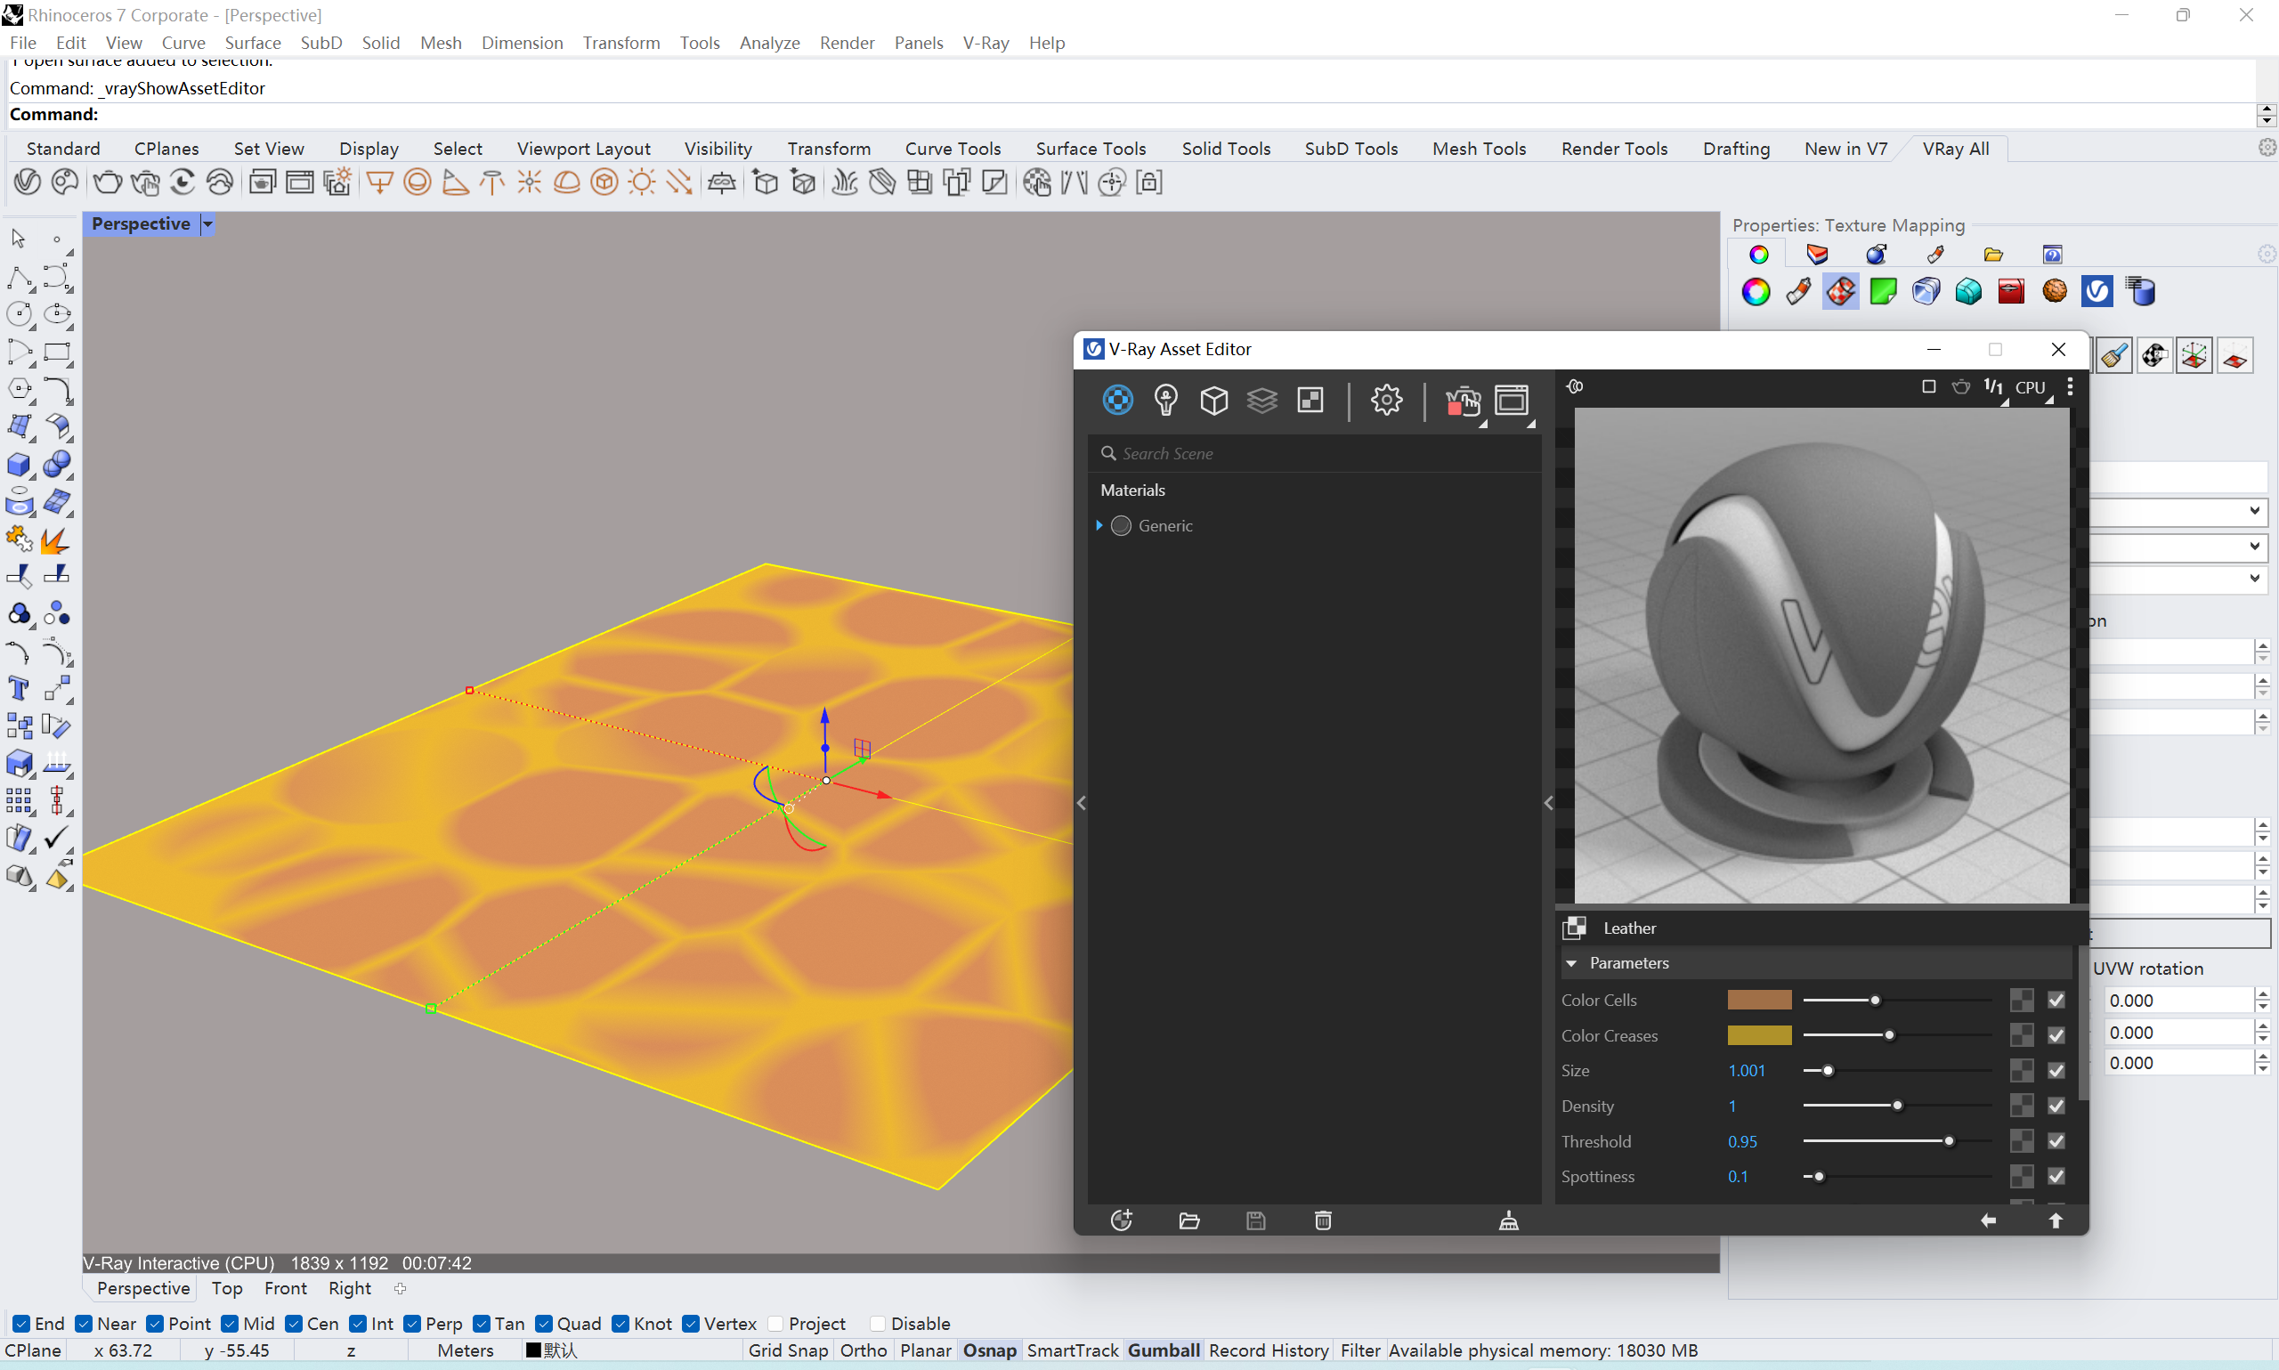Click the add new asset icon
Image resolution: width=2279 pixels, height=1370 pixels.
tap(1122, 1220)
